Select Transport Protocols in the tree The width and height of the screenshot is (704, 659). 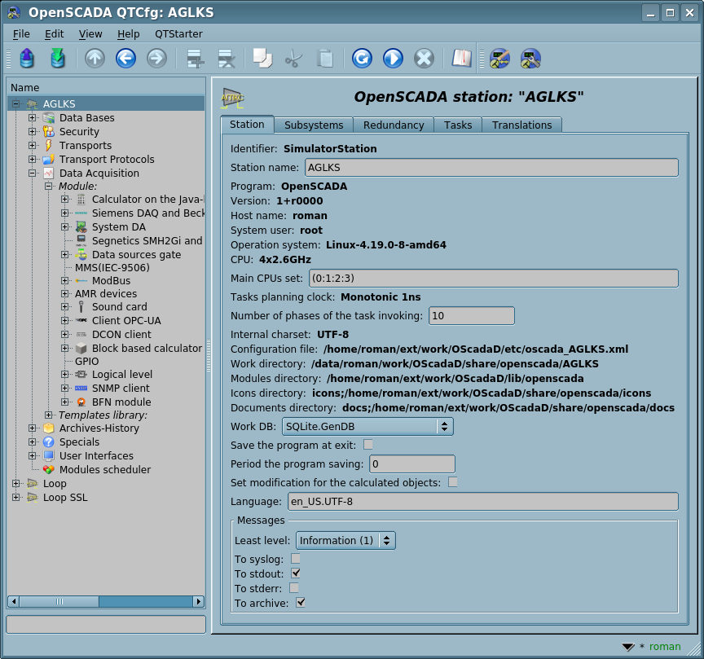click(x=107, y=160)
